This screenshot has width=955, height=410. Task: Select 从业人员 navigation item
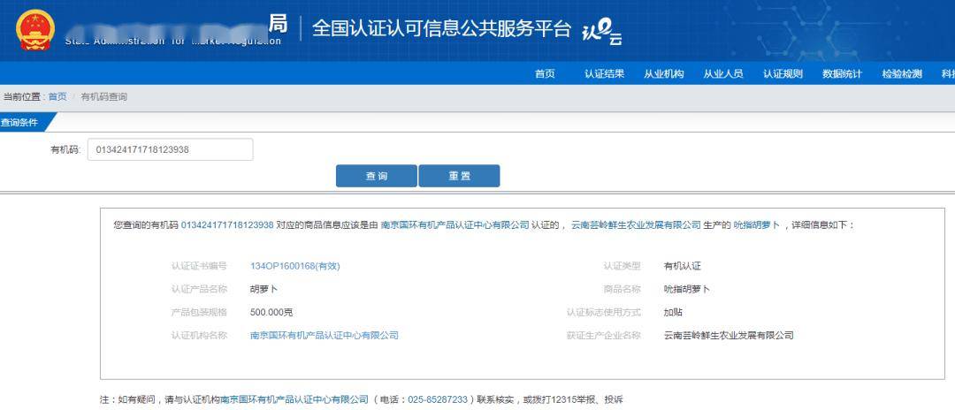722,74
